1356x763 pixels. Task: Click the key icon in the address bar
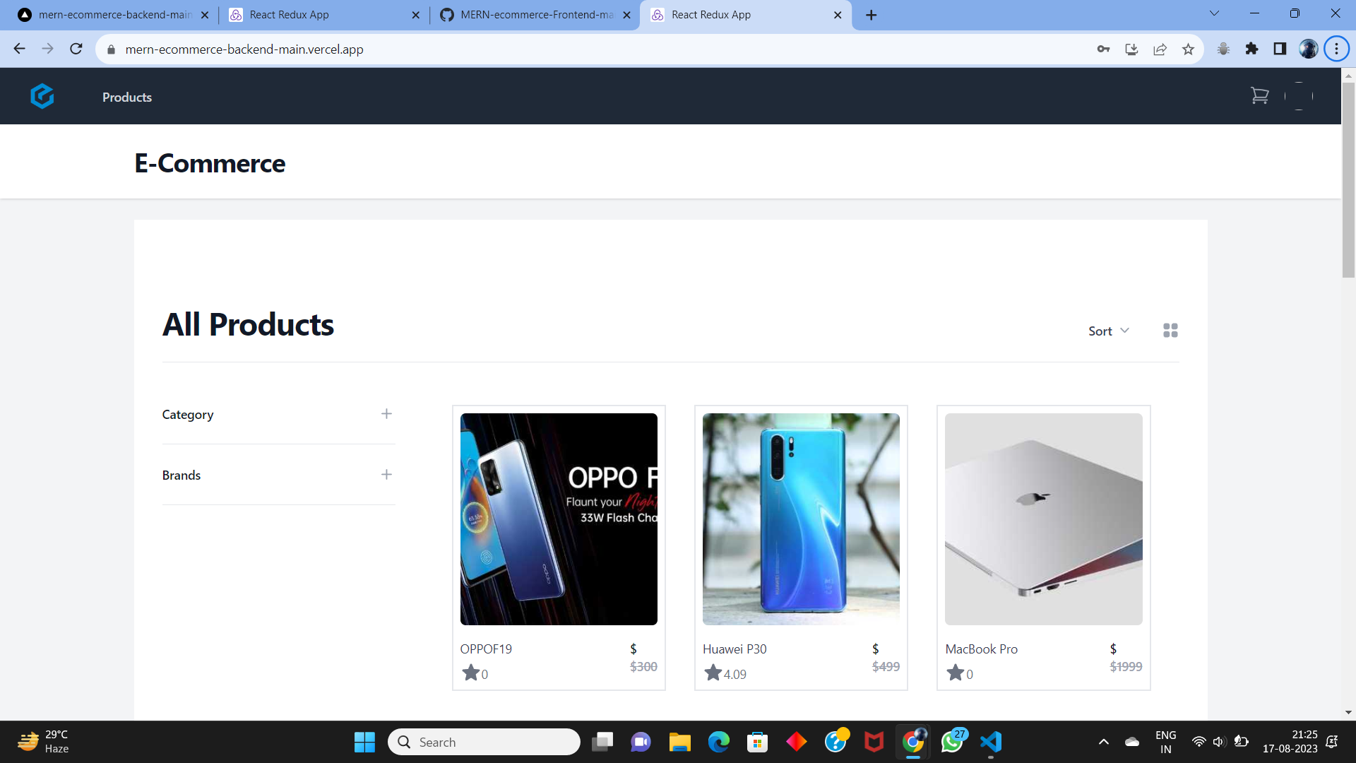[x=1103, y=49]
